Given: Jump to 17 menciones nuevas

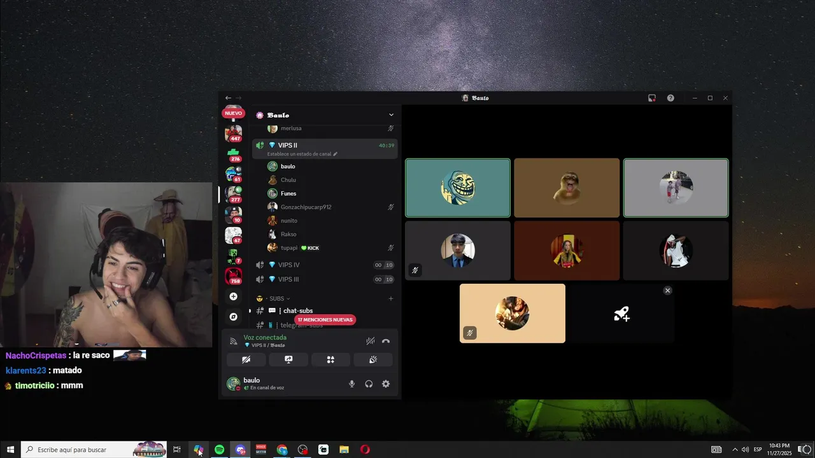Looking at the screenshot, I should (325, 320).
